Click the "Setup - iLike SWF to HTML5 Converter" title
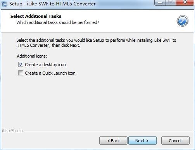The width and height of the screenshot is (195, 150). click(52, 4)
